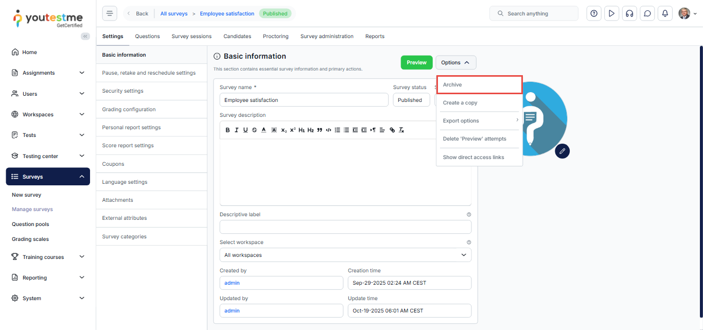Screen dimensions: 703x330
Task: Click the numbered list icon
Action: 338,130
